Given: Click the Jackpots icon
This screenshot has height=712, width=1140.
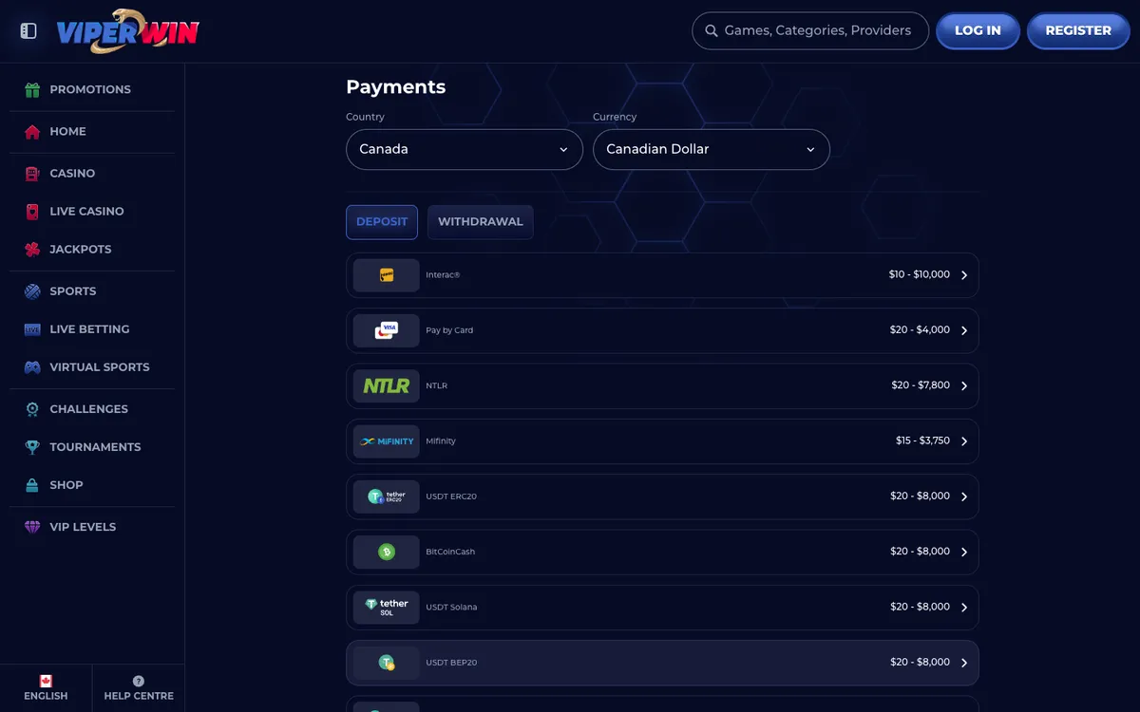Looking at the screenshot, I should [32, 250].
